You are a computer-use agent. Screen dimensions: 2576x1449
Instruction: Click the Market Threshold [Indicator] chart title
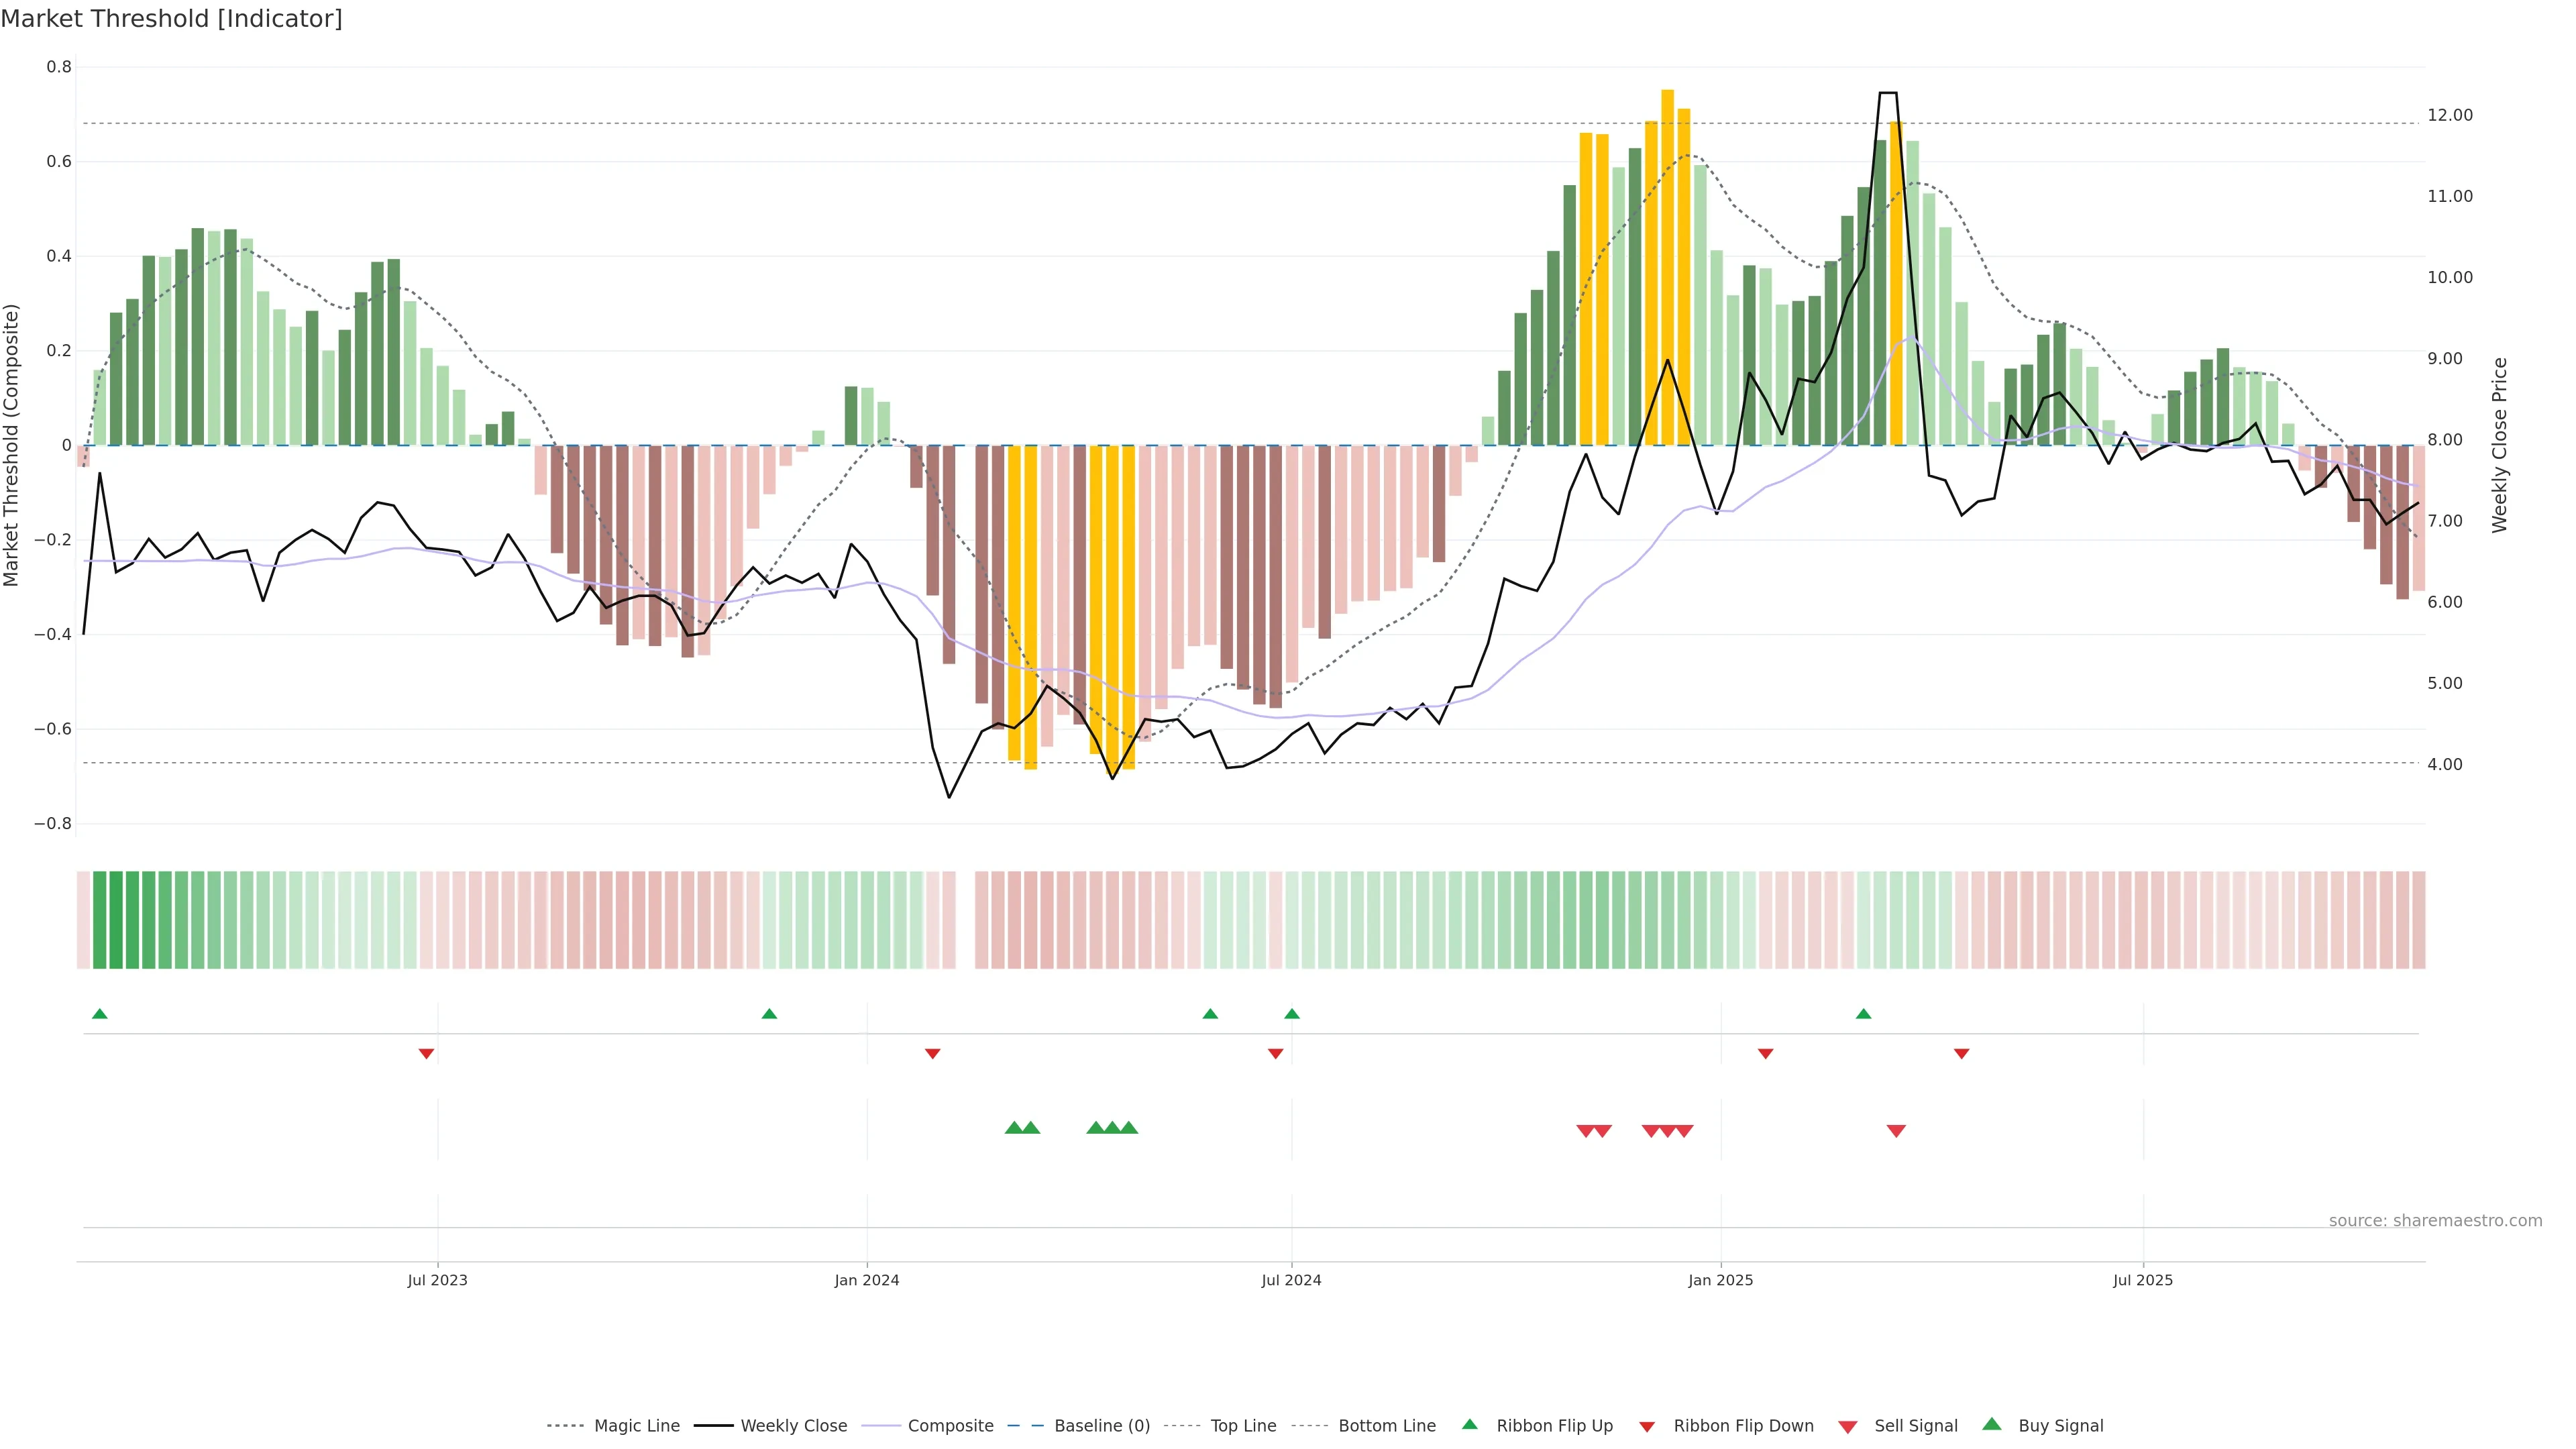pyautogui.click(x=171, y=19)
